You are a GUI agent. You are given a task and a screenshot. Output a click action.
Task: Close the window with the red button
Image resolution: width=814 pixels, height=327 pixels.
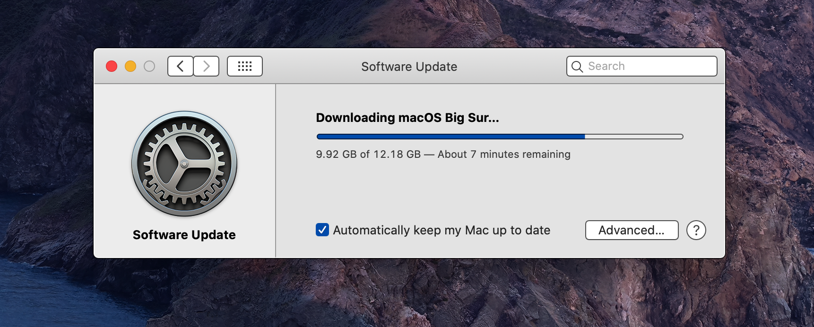click(x=112, y=66)
